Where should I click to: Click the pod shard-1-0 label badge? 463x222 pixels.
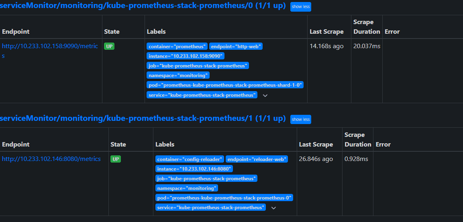tap(225, 85)
